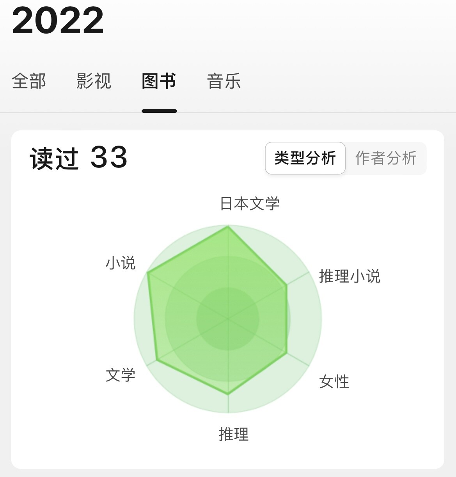Go to the 音乐 tab

pos(224,81)
